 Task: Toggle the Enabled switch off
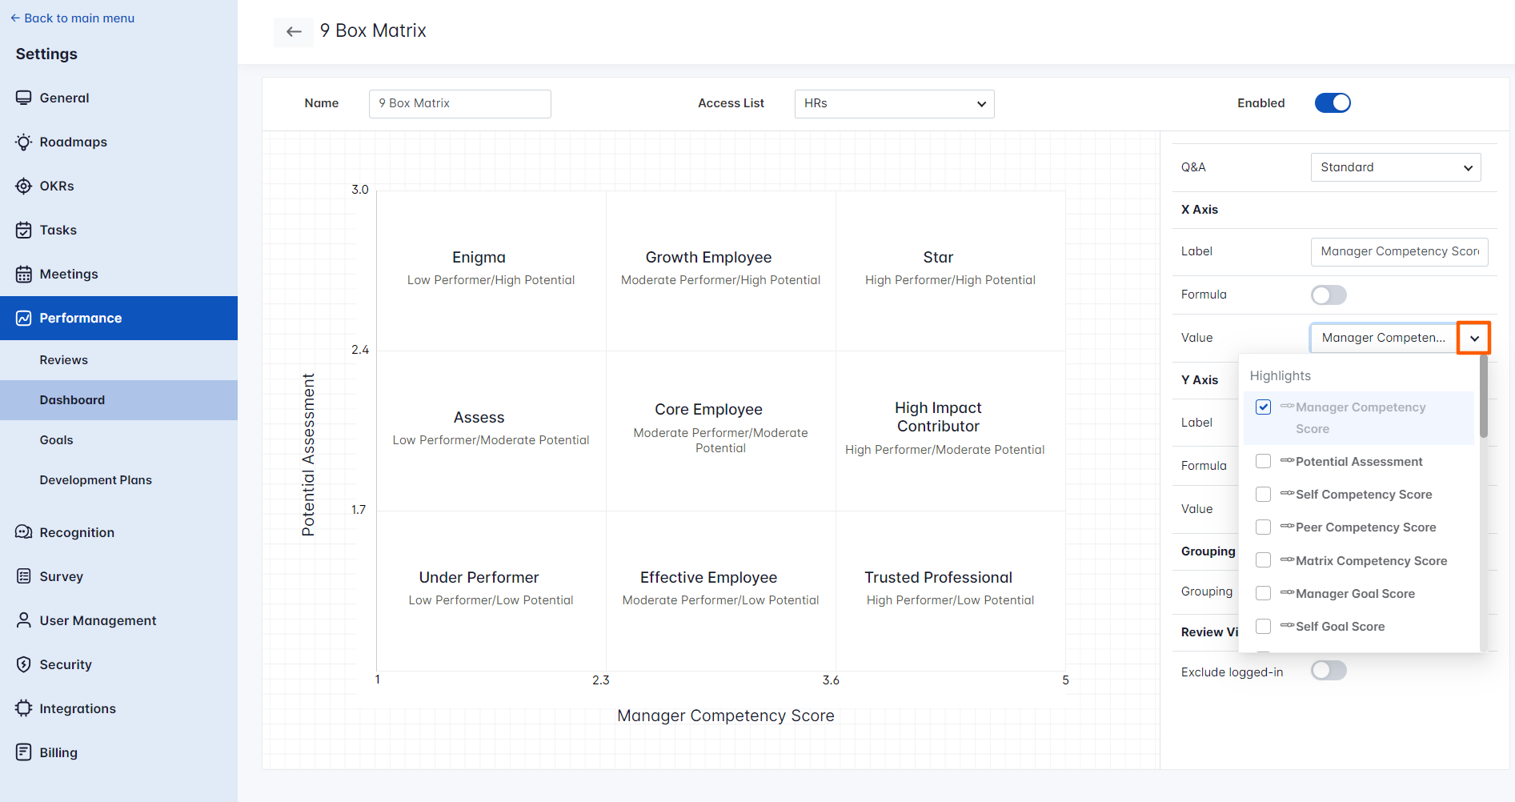1332,102
